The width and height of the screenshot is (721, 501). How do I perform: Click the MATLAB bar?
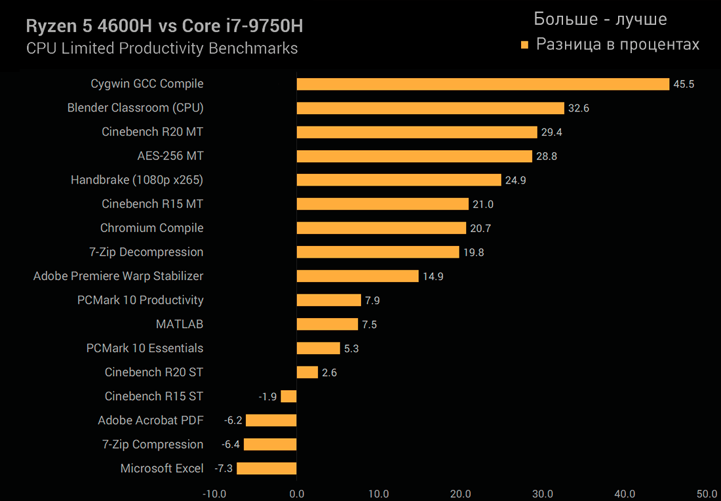tap(327, 324)
